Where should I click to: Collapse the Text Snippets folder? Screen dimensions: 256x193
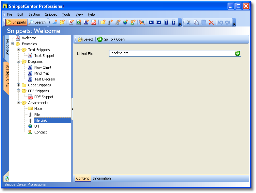pyautogui.click(x=18, y=50)
